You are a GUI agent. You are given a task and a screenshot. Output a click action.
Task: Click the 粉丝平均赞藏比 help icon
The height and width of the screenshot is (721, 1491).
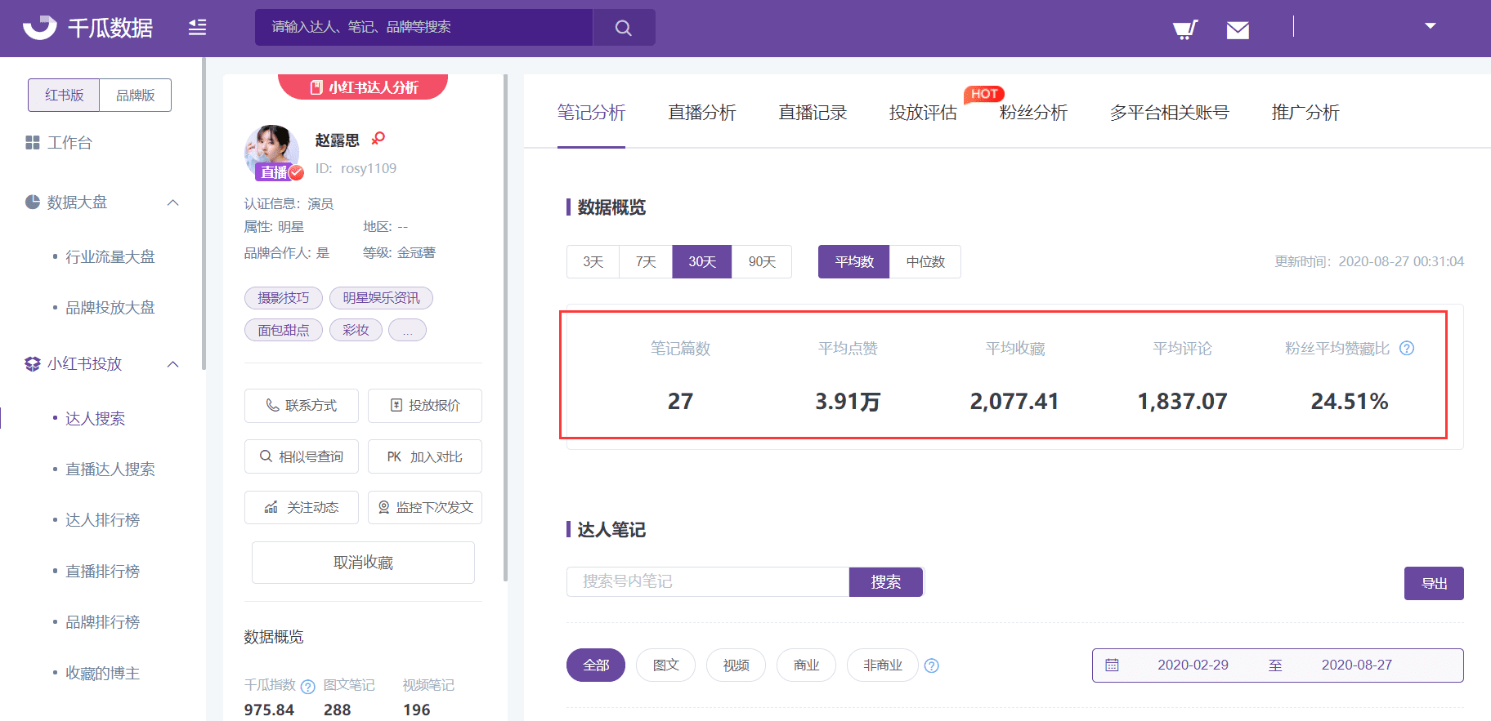1407,349
